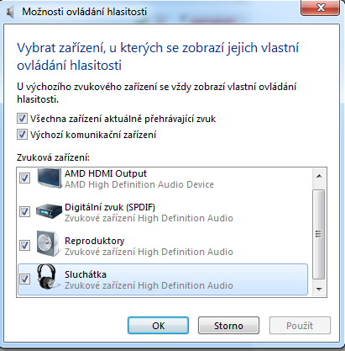Viewport: 345px width, 351px height.
Task: Toggle the 'Výchozí komunikační zařízení' checkbox
Action: click(22, 135)
